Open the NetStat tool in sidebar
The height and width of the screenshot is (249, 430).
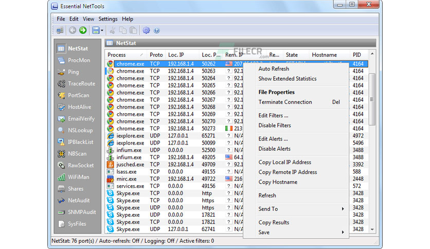click(x=73, y=48)
